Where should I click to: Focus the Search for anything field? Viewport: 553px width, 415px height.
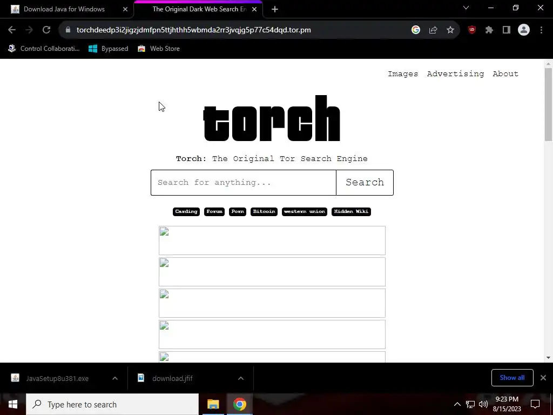coord(244,183)
